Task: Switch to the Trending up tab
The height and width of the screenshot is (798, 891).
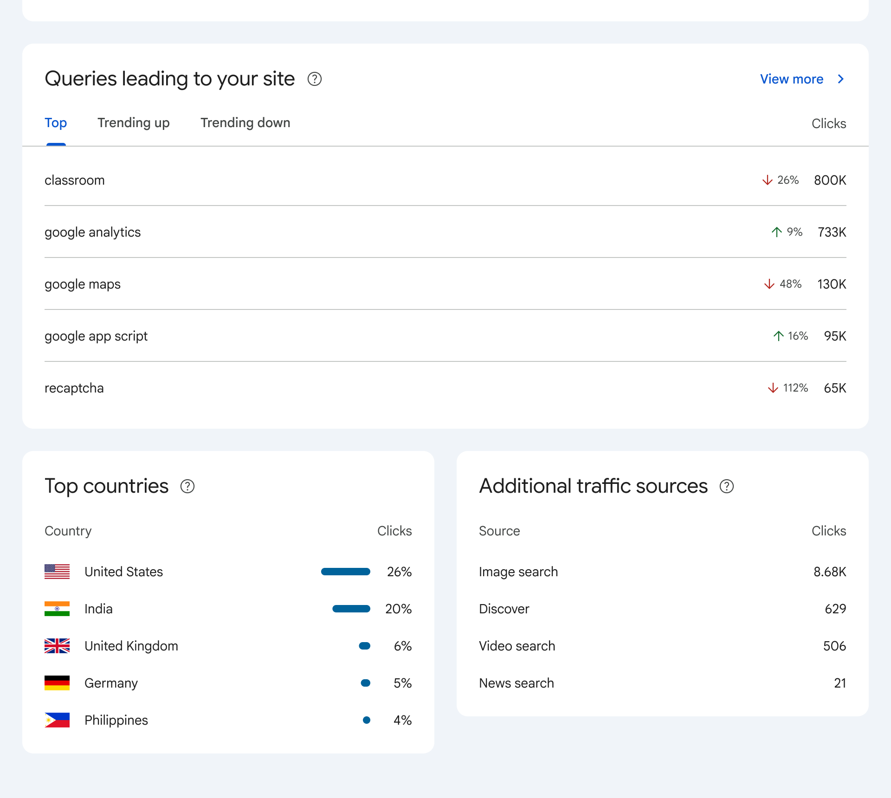Action: tap(133, 123)
